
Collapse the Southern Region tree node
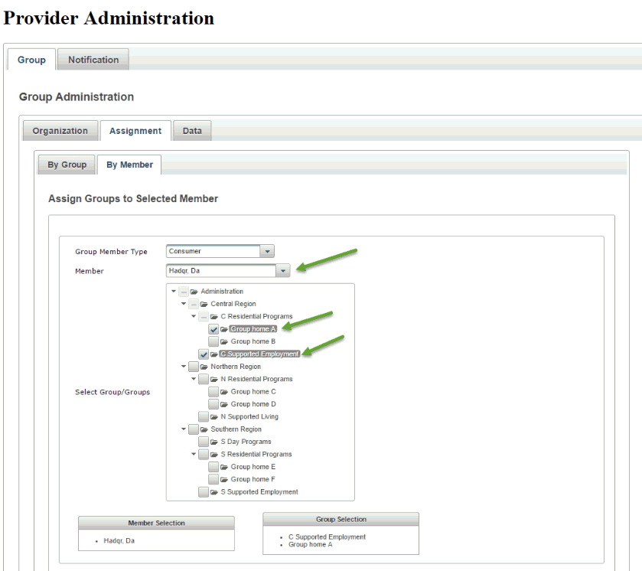(x=184, y=429)
